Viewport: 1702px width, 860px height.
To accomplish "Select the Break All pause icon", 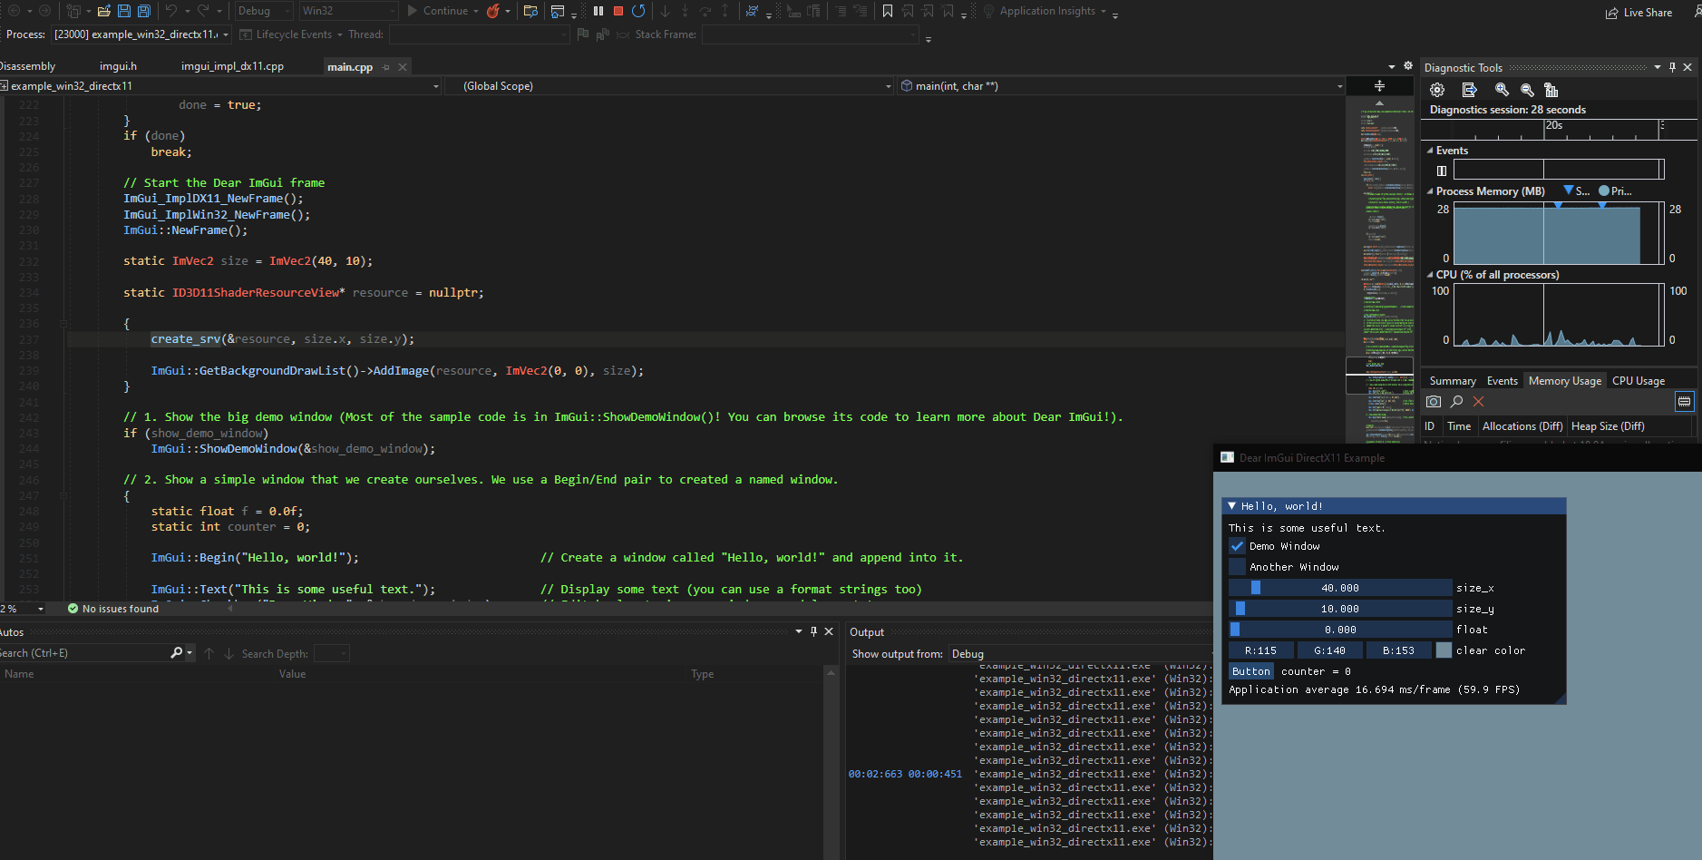I will (597, 11).
